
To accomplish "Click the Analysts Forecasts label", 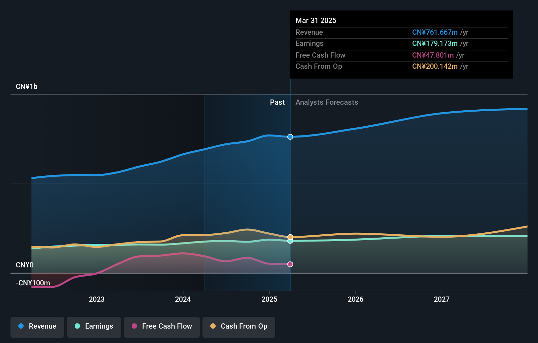I will [327, 102].
